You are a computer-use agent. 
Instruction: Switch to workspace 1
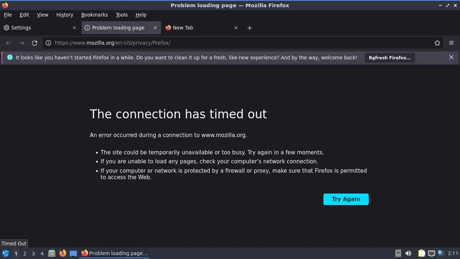tap(16, 253)
